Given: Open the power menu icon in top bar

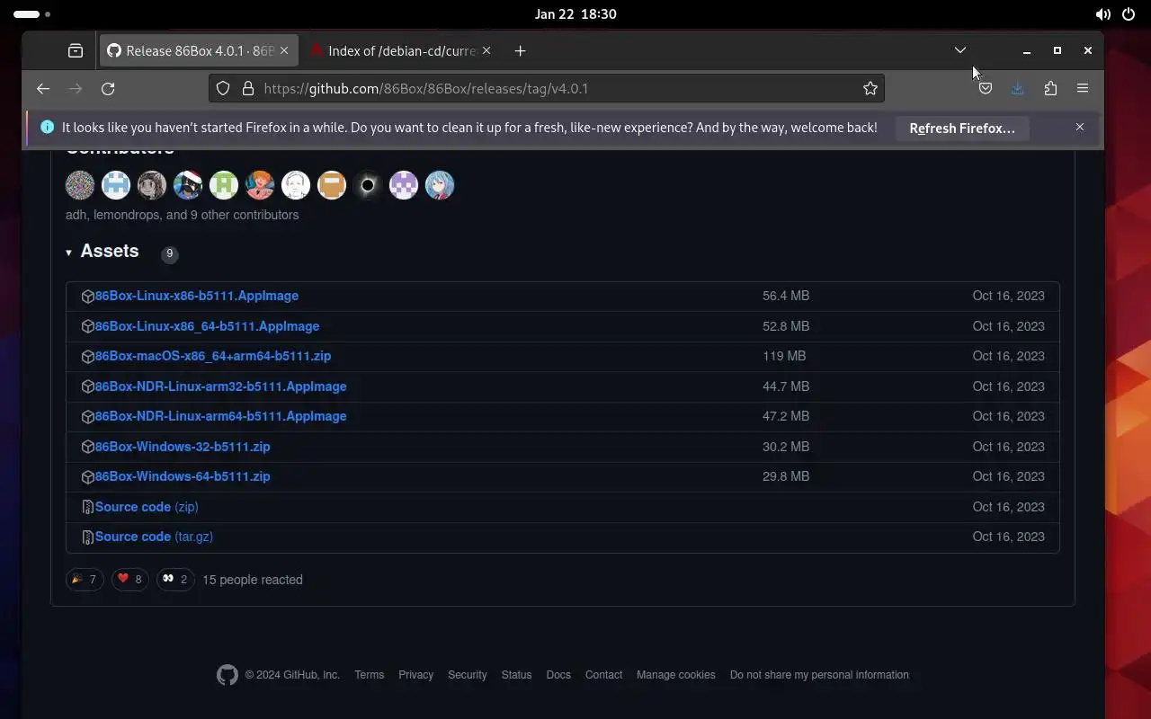Looking at the screenshot, I should [1129, 14].
